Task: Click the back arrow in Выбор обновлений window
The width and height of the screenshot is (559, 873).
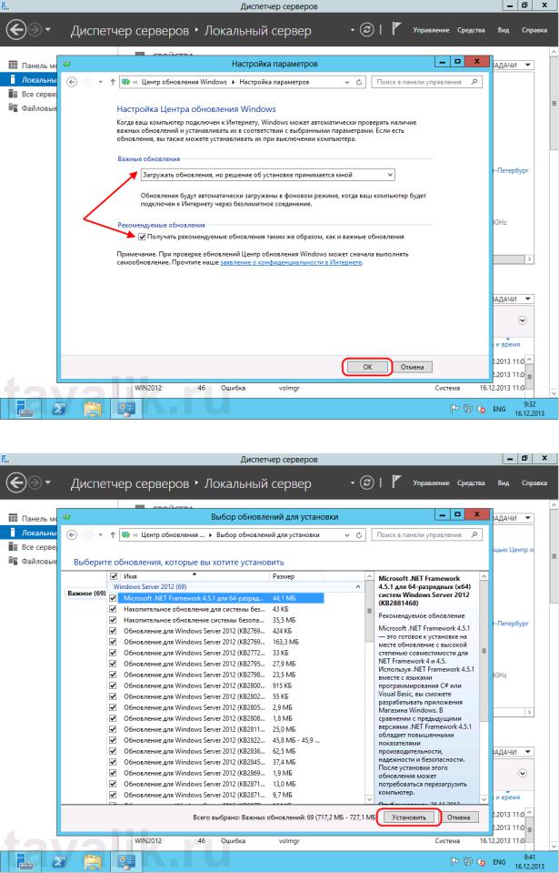Action: 72,534
